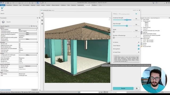Click the Help question mark icon in the title bar
The height and width of the screenshot is (95, 170).
click(156, 3)
